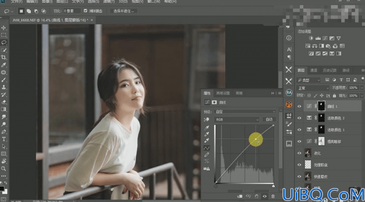Select the Zoom tool

pyautogui.click(x=4, y=169)
